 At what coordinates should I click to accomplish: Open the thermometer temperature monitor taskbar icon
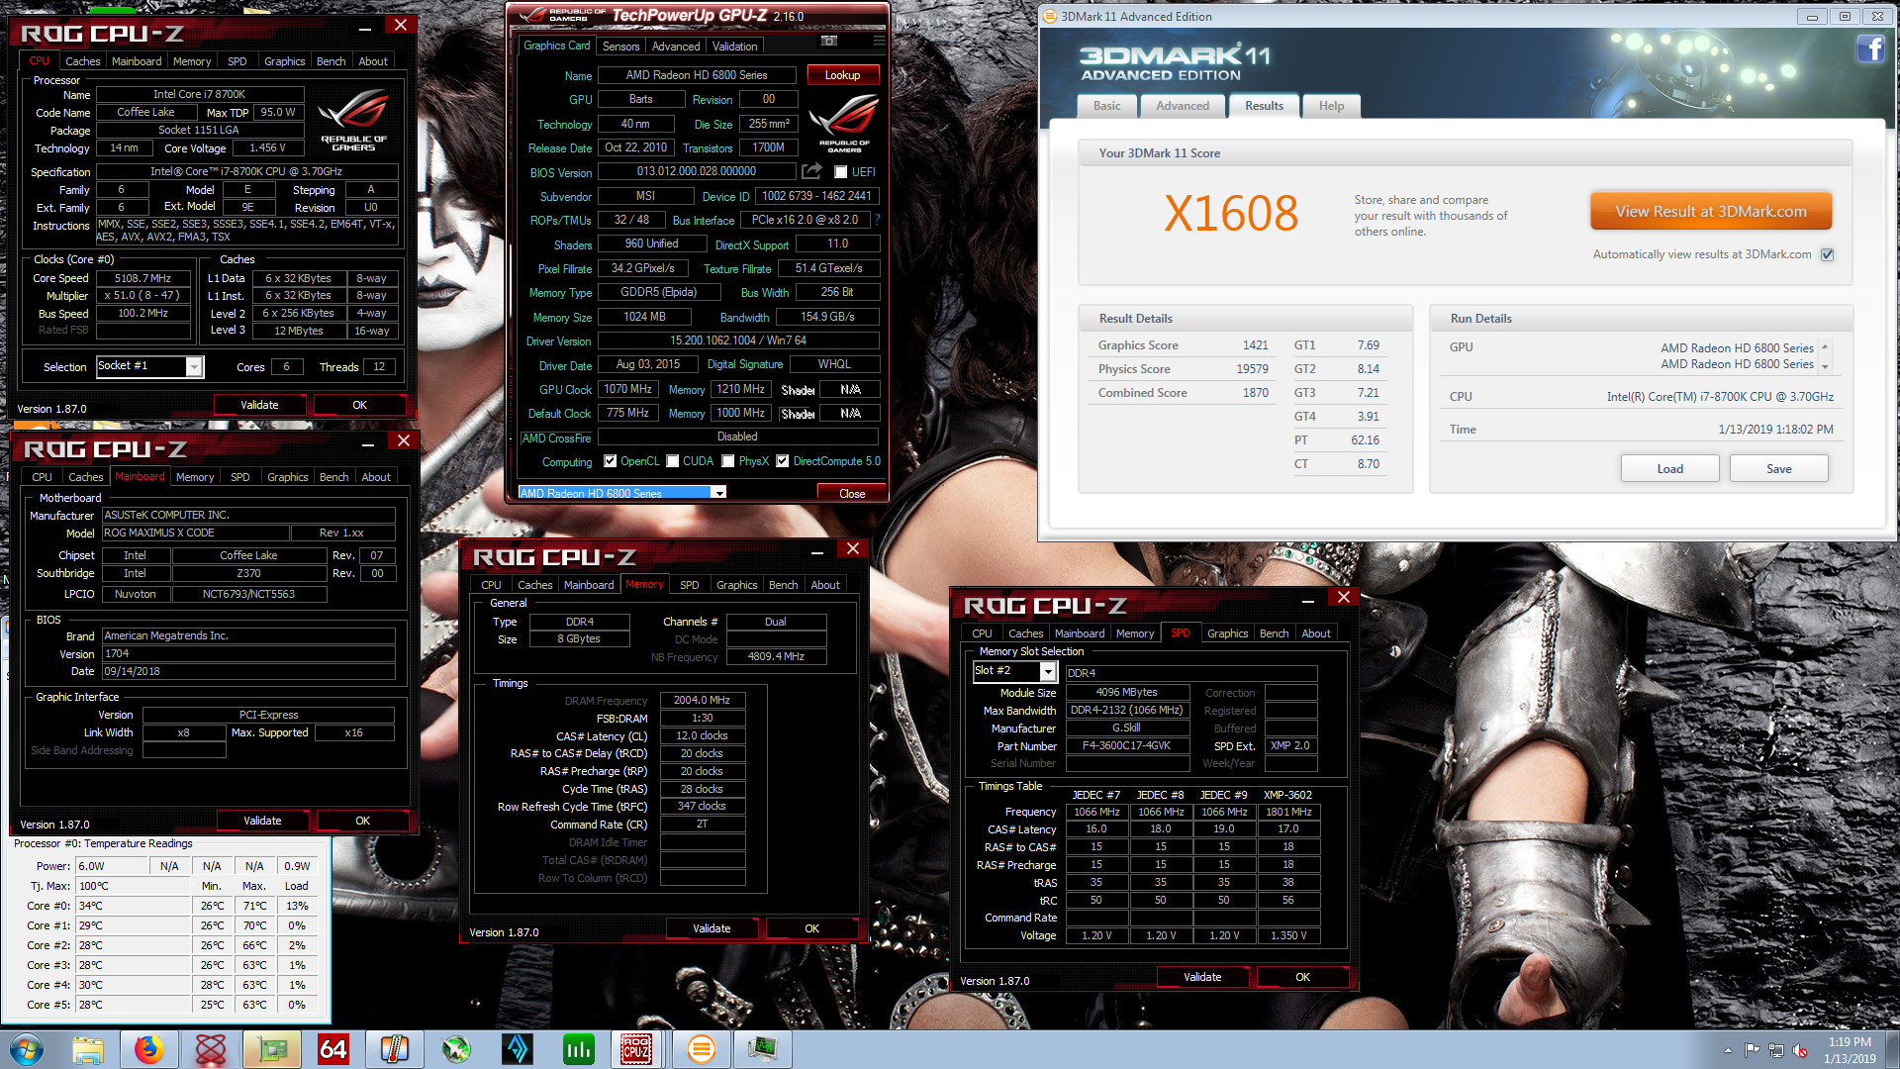coord(394,1049)
